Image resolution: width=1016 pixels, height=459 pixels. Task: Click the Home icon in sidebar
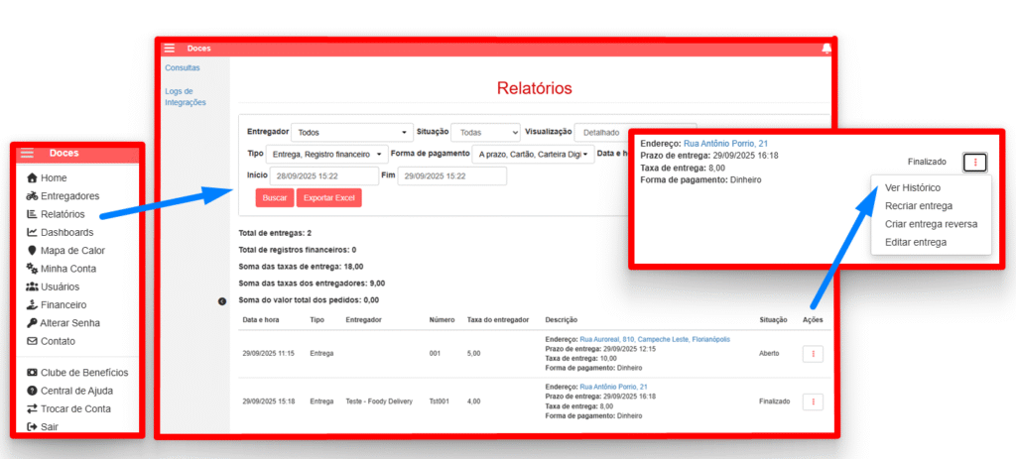coord(32,178)
